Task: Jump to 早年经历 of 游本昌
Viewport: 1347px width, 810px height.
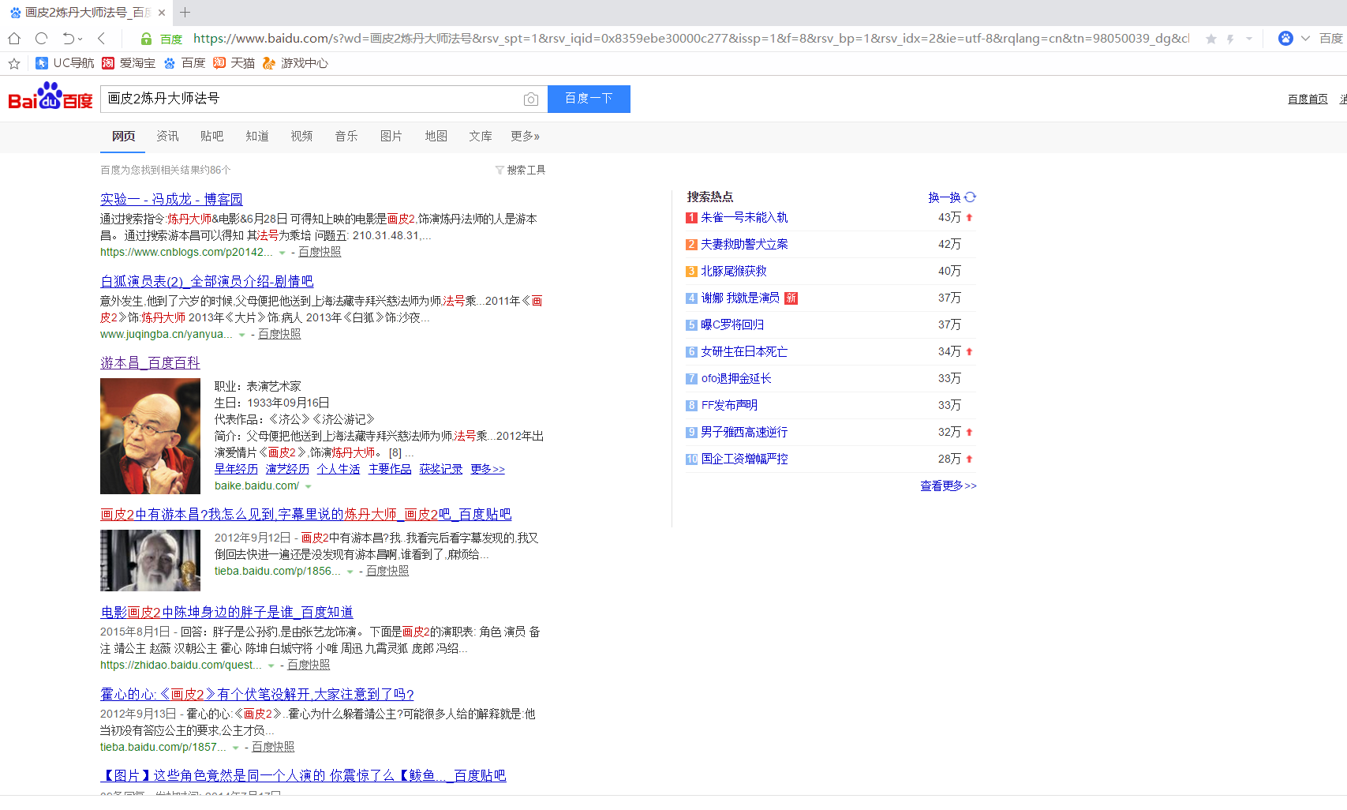Action: click(x=236, y=470)
